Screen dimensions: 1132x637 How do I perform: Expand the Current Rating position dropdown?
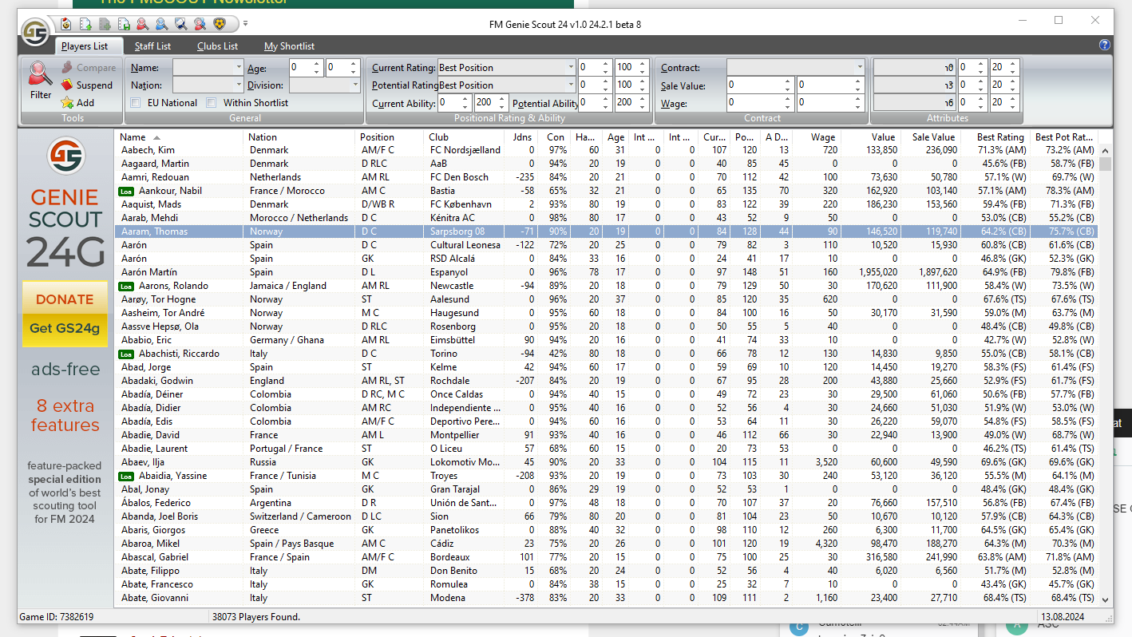[x=570, y=68]
